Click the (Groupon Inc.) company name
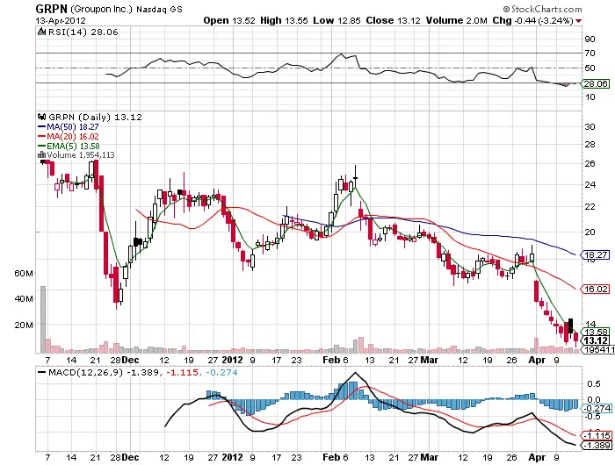 point(102,10)
